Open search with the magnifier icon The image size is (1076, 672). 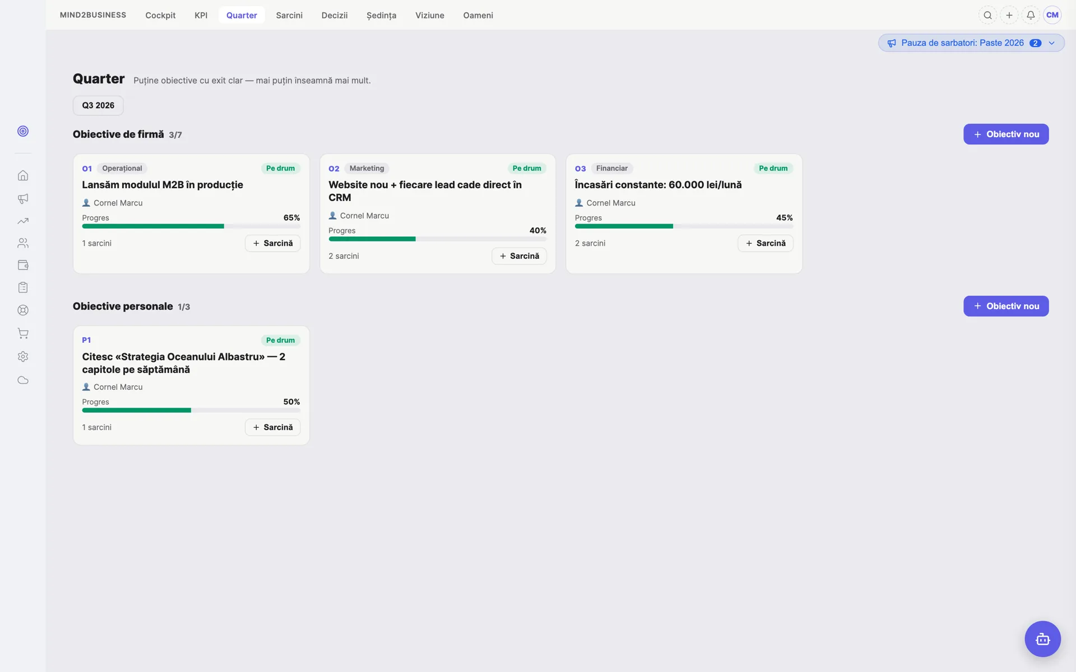pyautogui.click(x=988, y=15)
